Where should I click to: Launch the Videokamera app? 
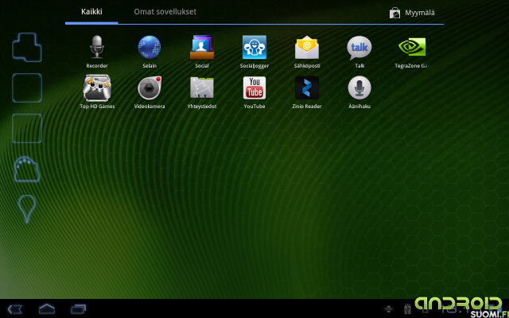150,92
